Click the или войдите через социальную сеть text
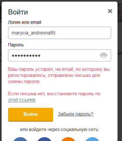The image size is (122, 141). point(60,129)
